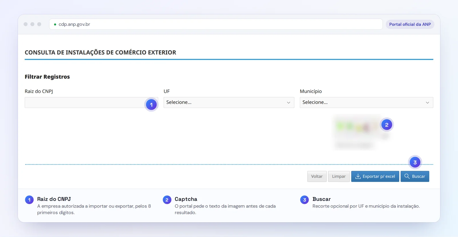The image size is (458, 237).
Task: Click the download icon on Exportar button
Action: (x=358, y=176)
